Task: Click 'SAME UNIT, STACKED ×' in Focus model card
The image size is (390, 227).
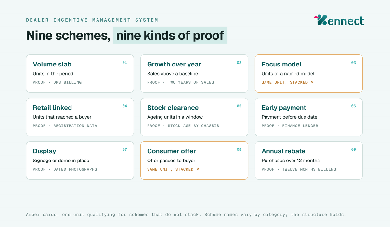Action: pyautogui.click(x=288, y=82)
